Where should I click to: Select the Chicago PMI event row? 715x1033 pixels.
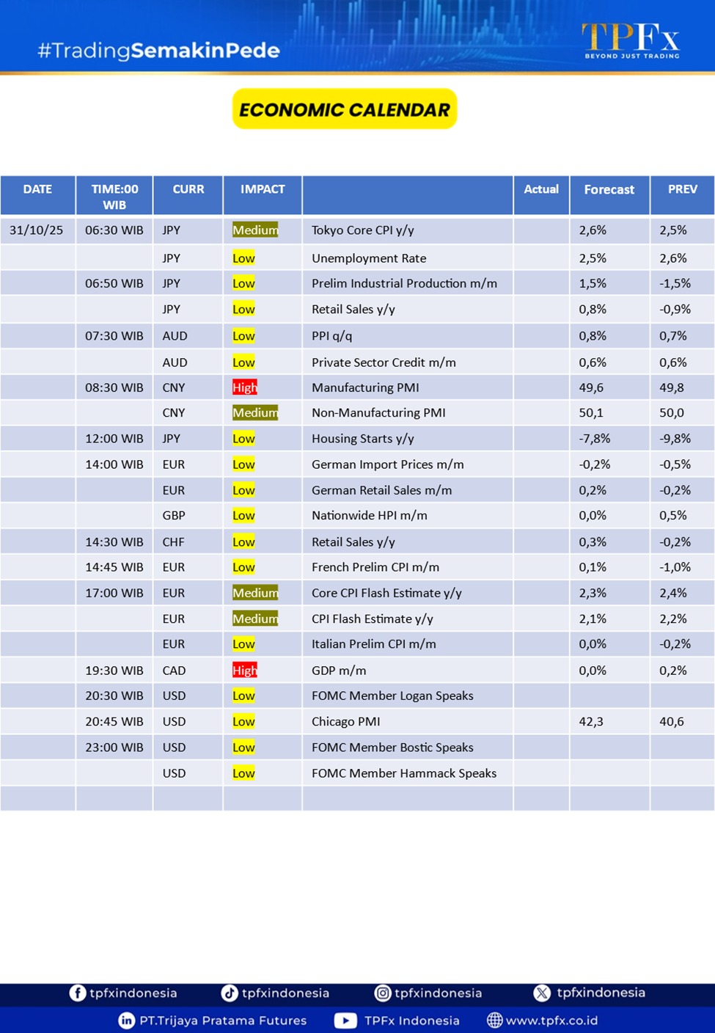[345, 722]
